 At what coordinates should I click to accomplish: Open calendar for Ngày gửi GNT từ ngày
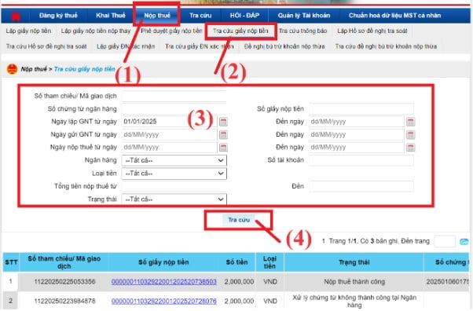[223, 134]
